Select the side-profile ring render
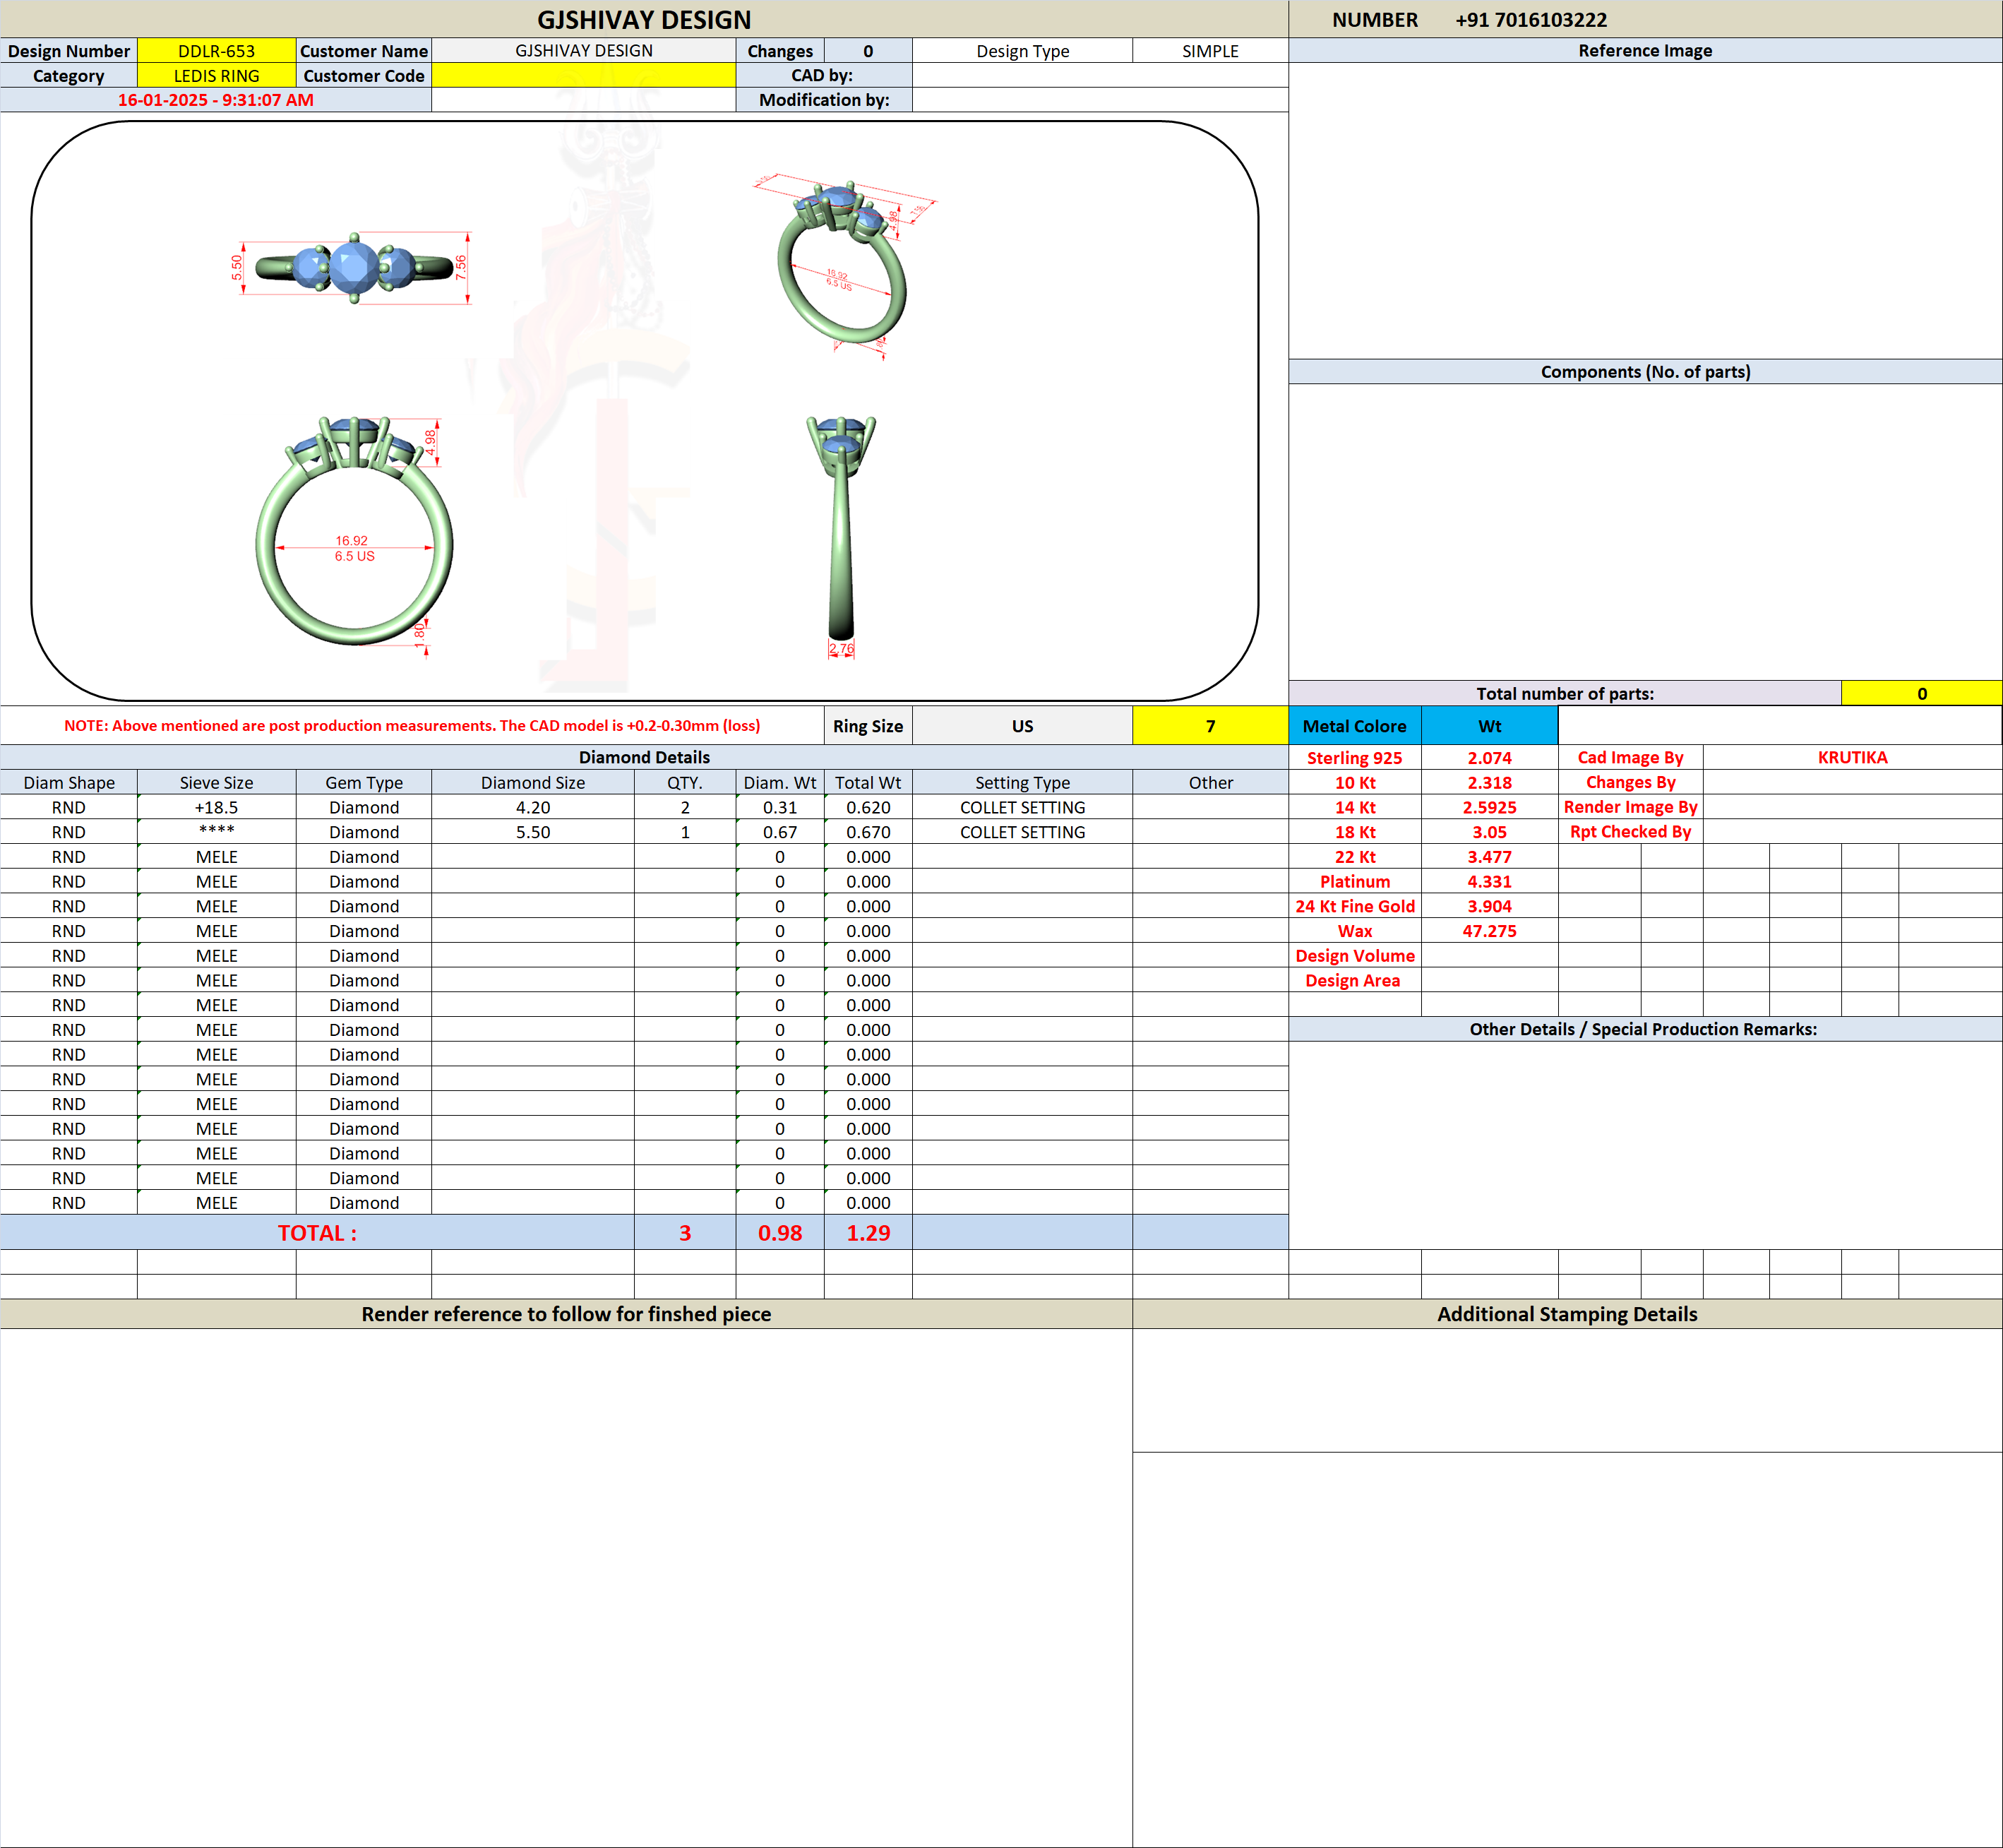This screenshot has height=1848, width=2003. 841,537
